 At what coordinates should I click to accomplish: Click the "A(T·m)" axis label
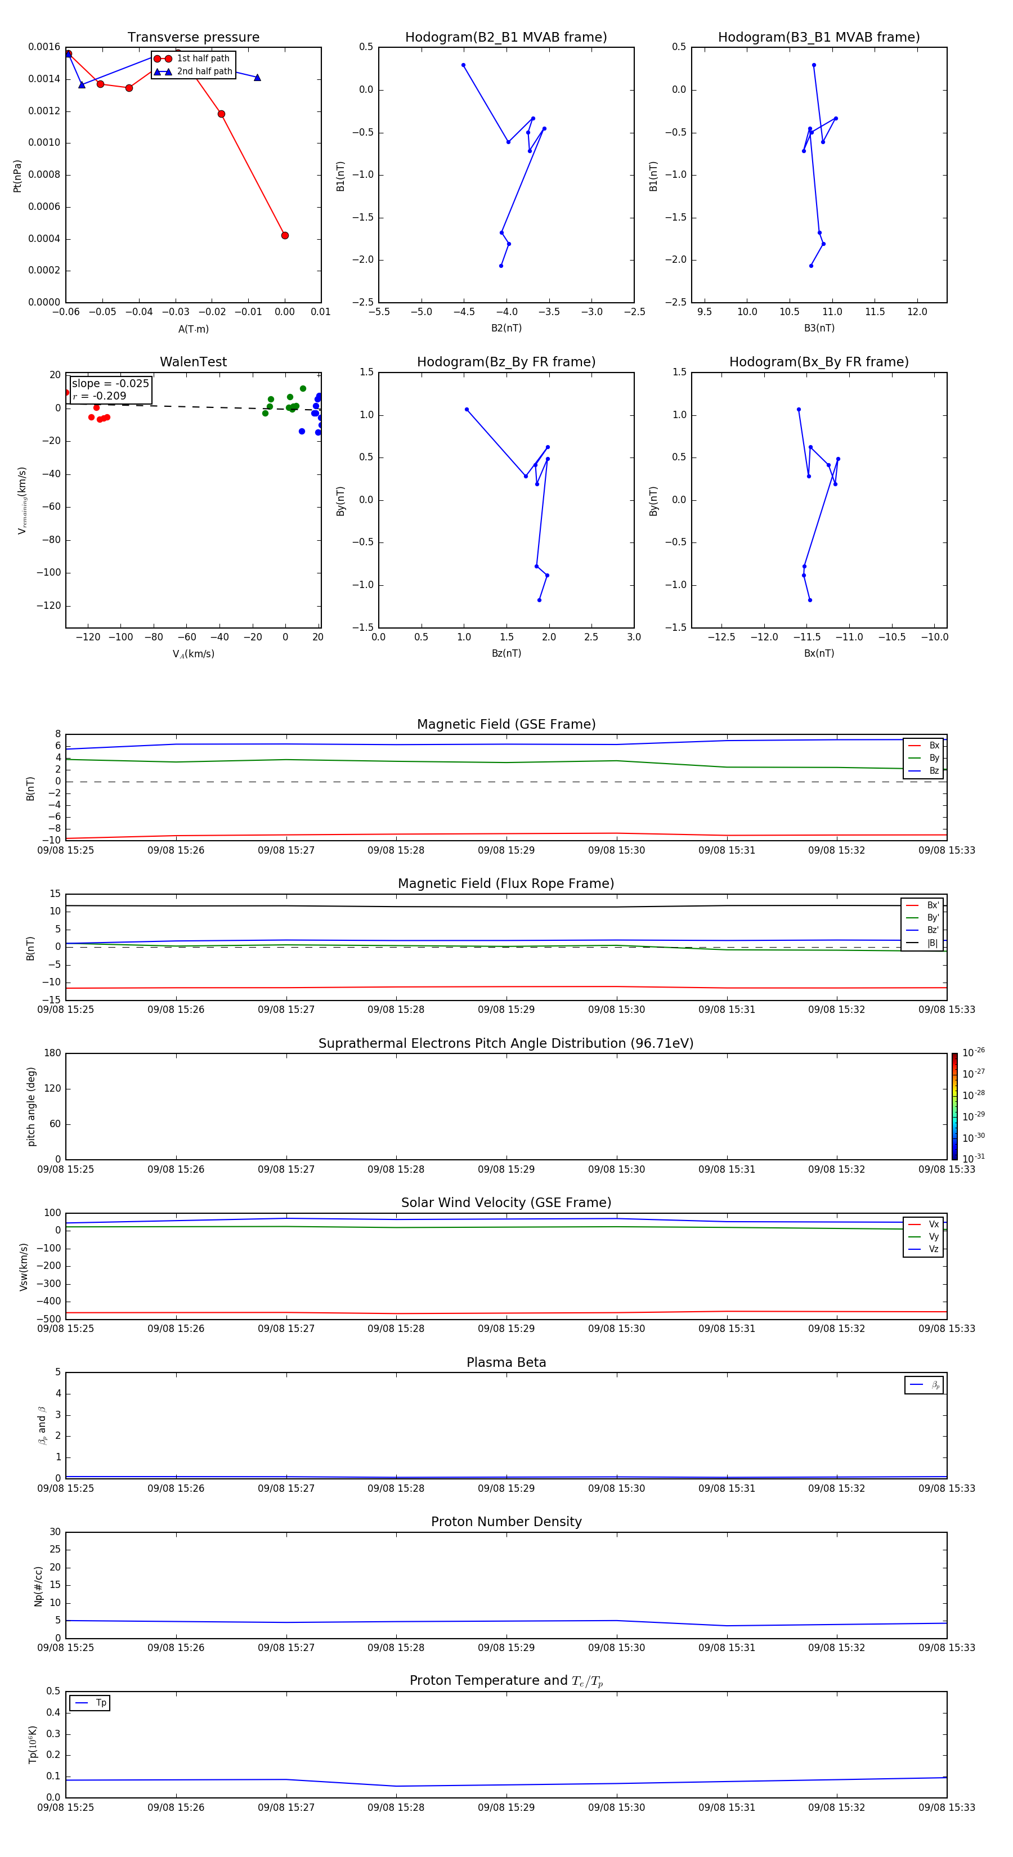pos(193,329)
